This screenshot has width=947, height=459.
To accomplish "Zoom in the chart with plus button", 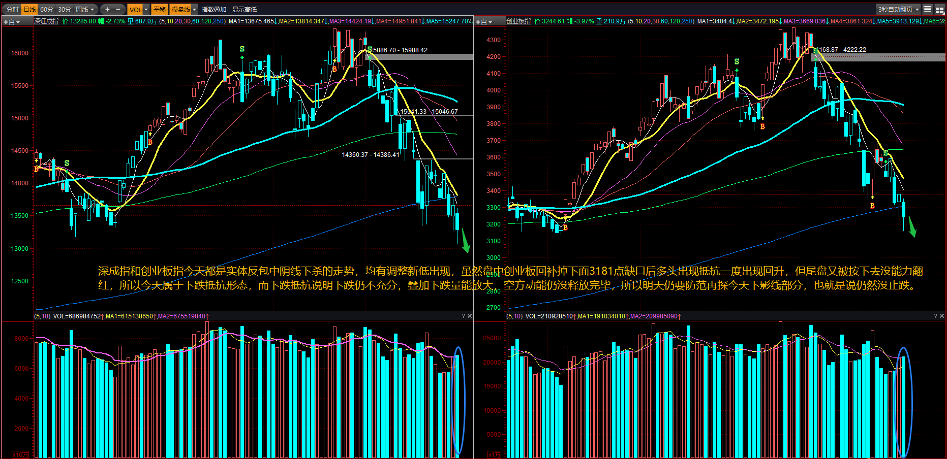I will [107, 9].
